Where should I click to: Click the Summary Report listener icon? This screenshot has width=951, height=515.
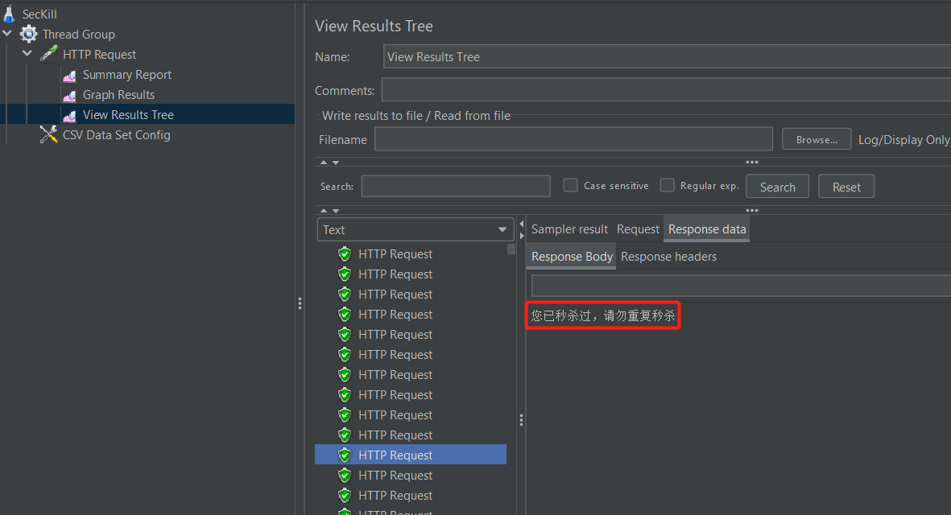[70, 75]
